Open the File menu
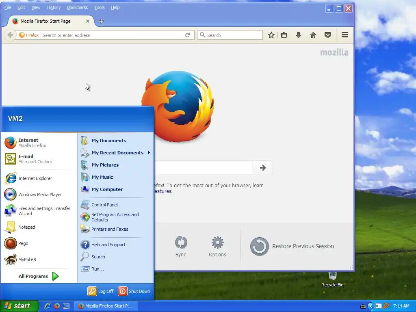This screenshot has width=416, height=312. [x=8, y=7]
